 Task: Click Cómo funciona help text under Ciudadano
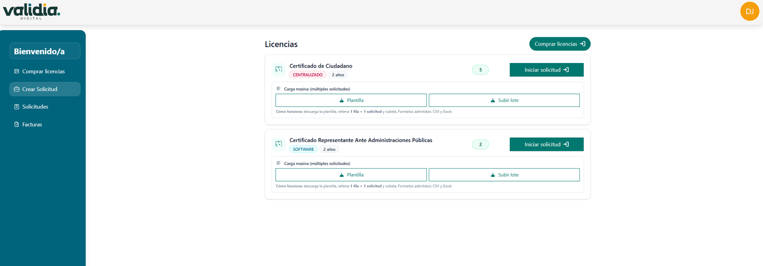pyautogui.click(x=364, y=112)
